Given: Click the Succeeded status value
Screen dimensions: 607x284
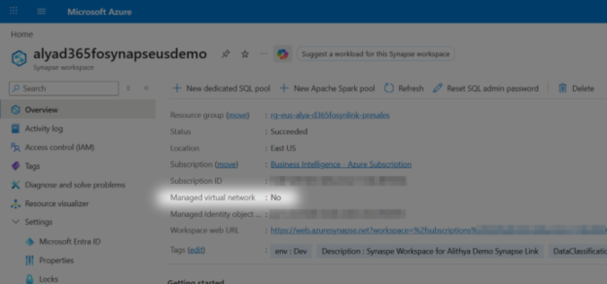Looking at the screenshot, I should point(289,131).
